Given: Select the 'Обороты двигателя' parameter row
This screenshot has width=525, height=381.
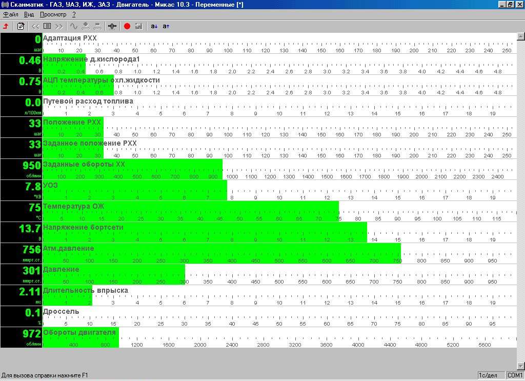Looking at the screenshot, I should pyautogui.click(x=79, y=333).
